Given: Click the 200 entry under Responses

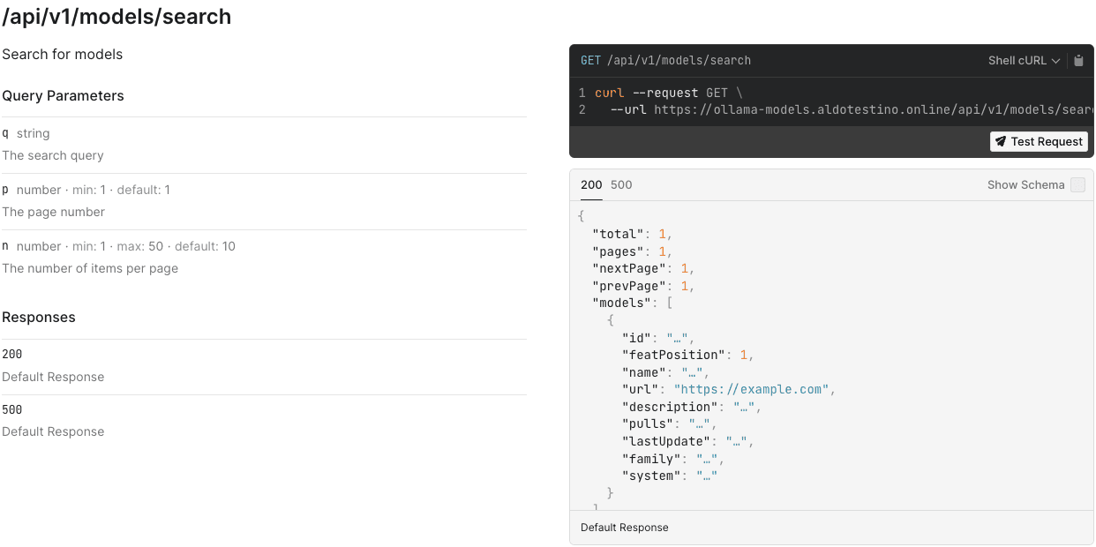Looking at the screenshot, I should click(12, 355).
